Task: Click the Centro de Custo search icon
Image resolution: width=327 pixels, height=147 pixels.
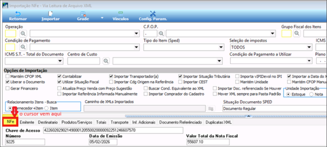Action: 106,61
